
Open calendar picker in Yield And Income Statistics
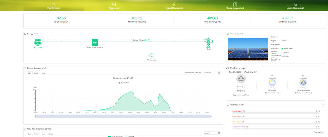point(219,133)
